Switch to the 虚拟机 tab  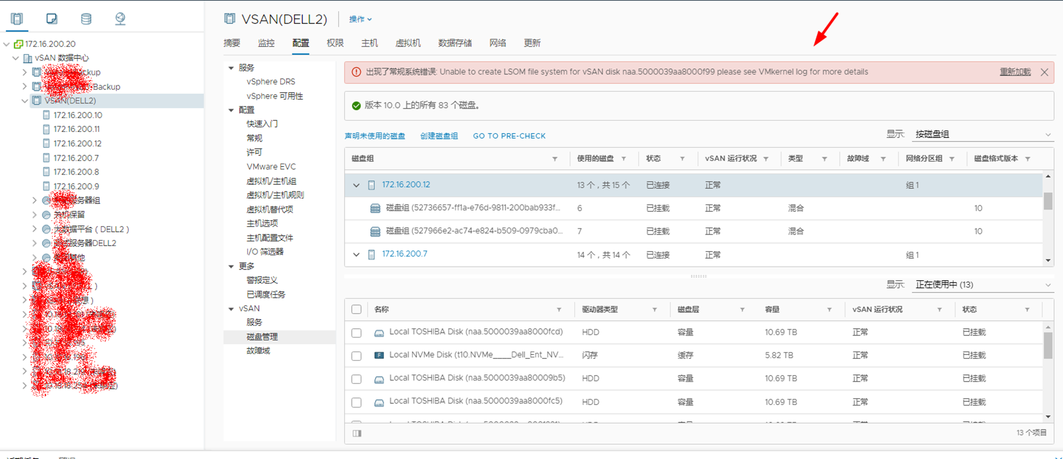(408, 43)
